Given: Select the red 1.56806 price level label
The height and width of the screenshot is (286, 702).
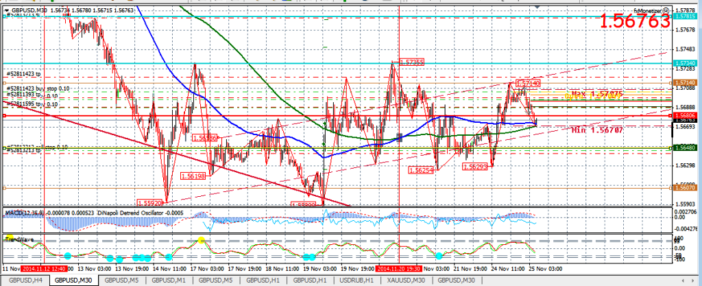Looking at the screenshot, I should (685, 115).
